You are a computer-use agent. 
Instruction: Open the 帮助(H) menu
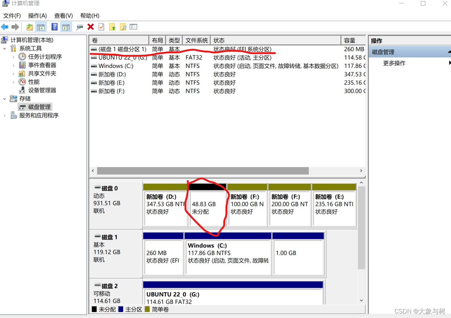[90, 16]
